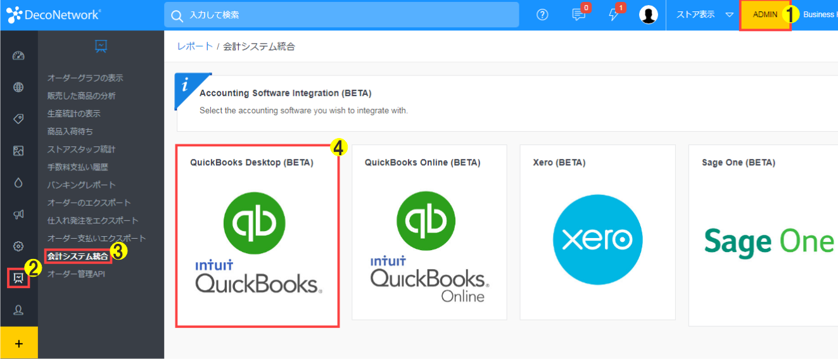Click the ink droplet sidebar icon
Screen dimensions: 838x359
click(18, 183)
